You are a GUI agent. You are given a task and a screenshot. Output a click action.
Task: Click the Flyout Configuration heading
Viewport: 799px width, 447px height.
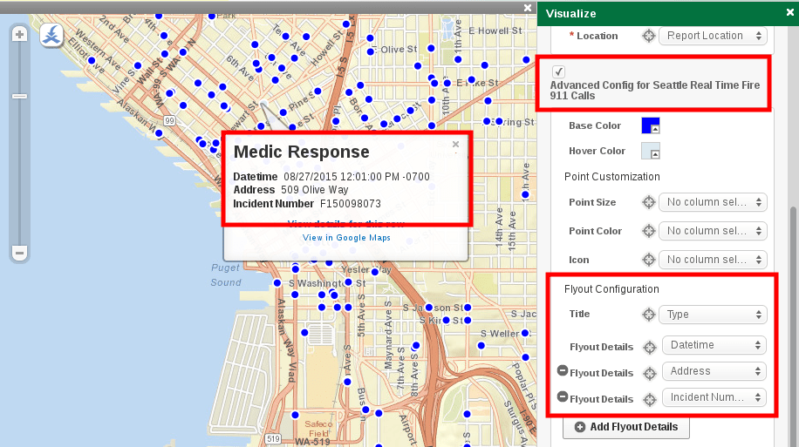(611, 289)
